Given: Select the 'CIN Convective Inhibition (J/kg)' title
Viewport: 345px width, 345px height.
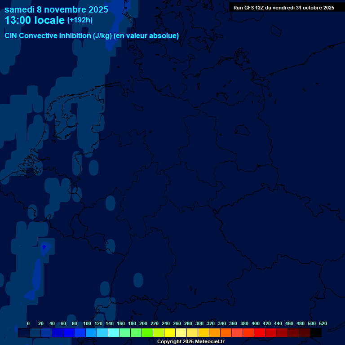Looking at the screenshot, I should pos(58,35).
